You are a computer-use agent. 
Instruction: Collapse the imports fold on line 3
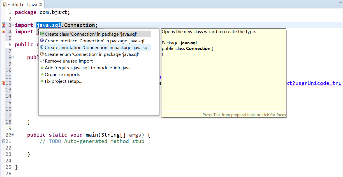tap(13, 25)
